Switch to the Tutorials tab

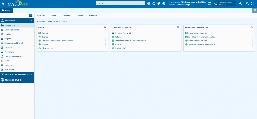(93, 16)
